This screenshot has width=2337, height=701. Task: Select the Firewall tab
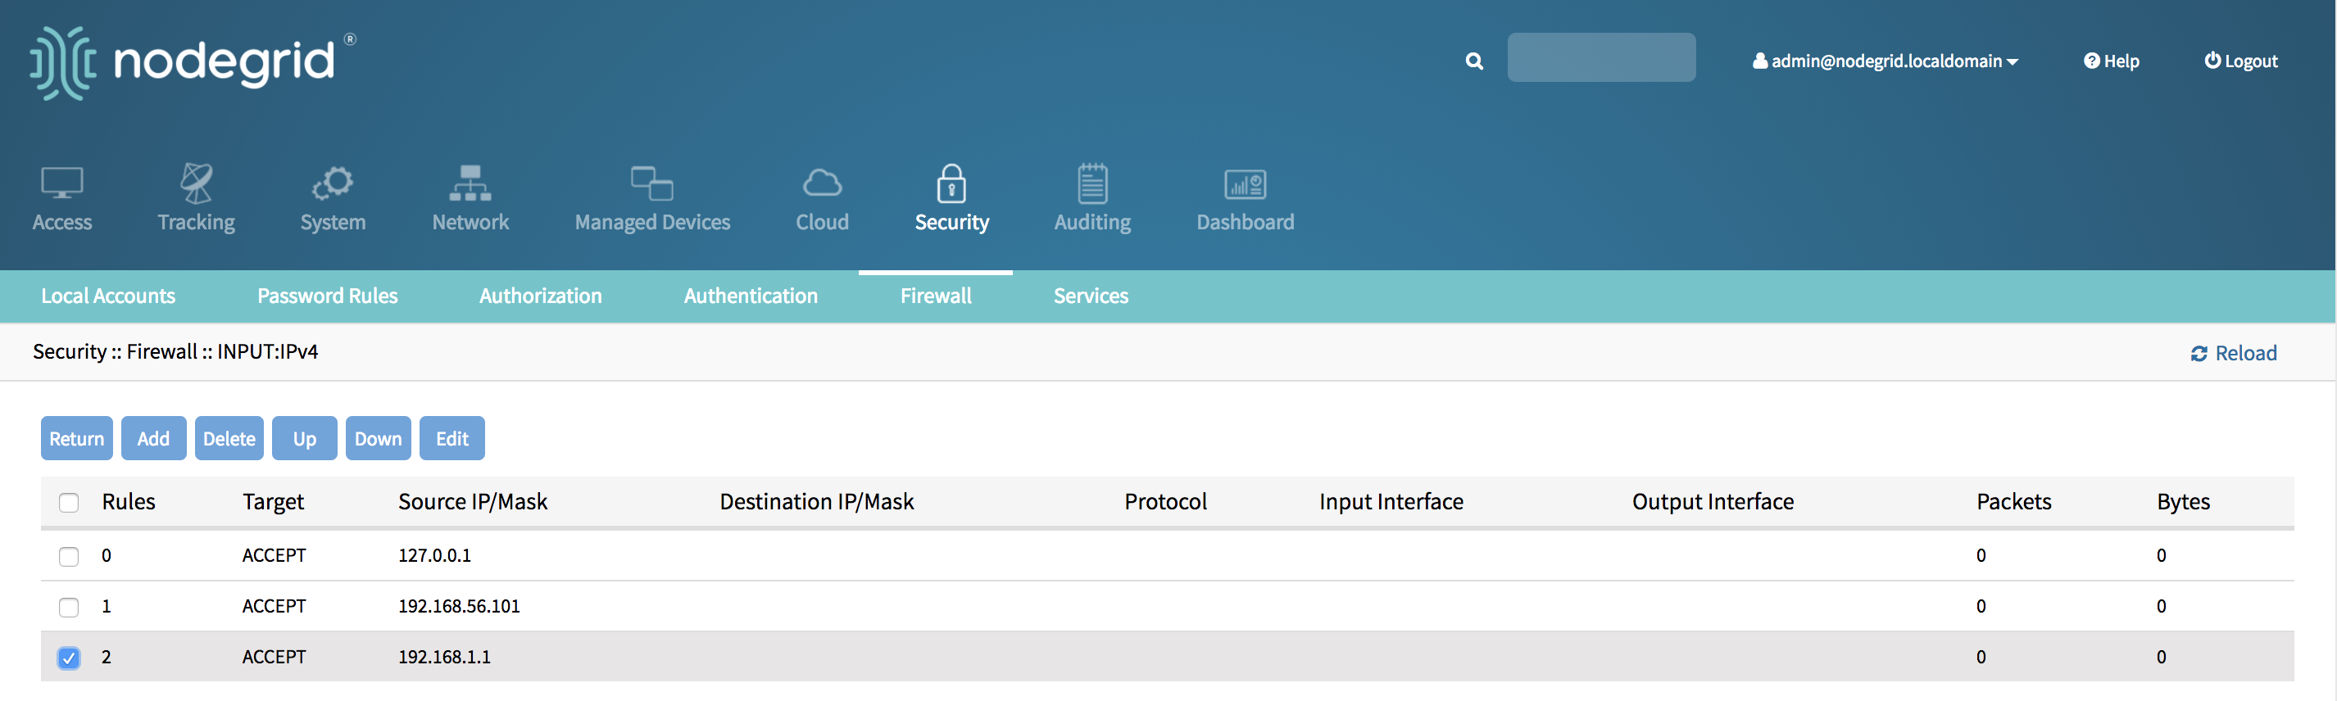[x=935, y=296]
